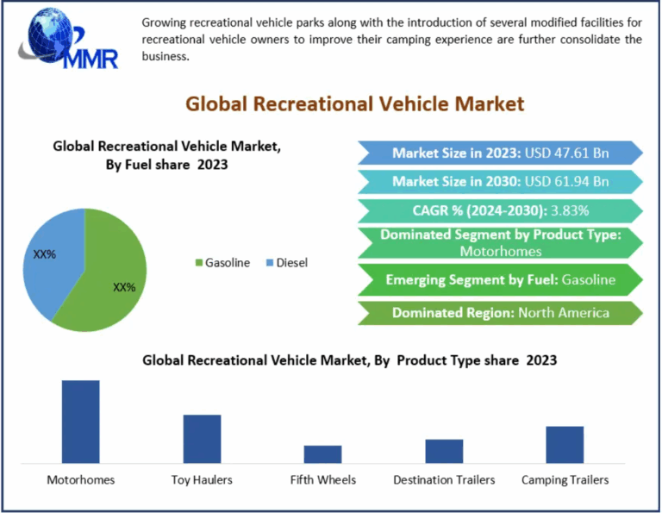Click the Toy Haulers bar

coord(202,438)
